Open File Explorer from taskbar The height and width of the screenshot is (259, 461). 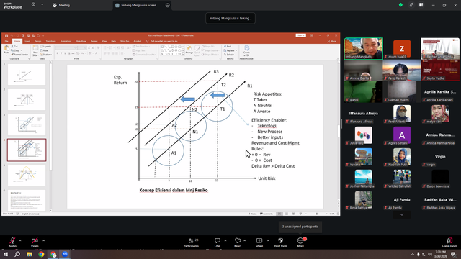[x=30, y=254]
